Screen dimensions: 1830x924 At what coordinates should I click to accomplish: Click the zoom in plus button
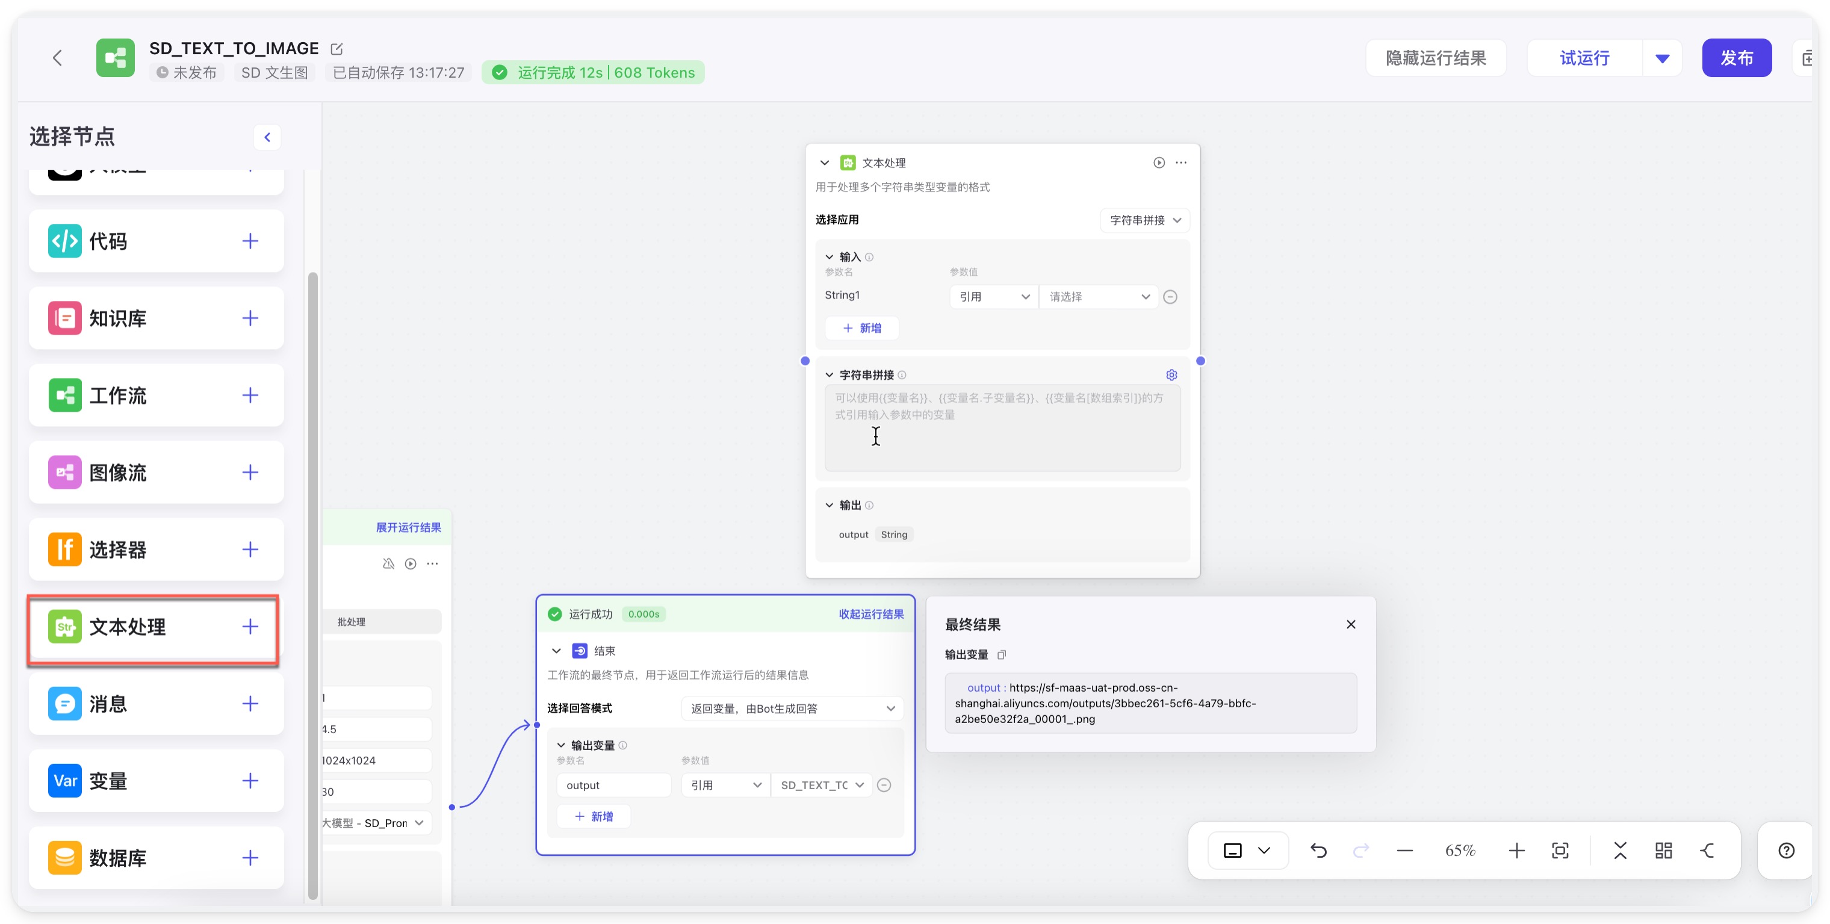[1516, 850]
